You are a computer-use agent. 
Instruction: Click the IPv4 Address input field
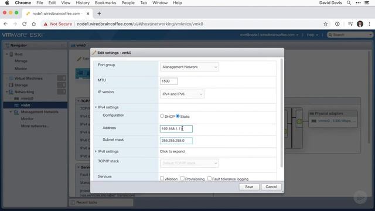coord(176,129)
